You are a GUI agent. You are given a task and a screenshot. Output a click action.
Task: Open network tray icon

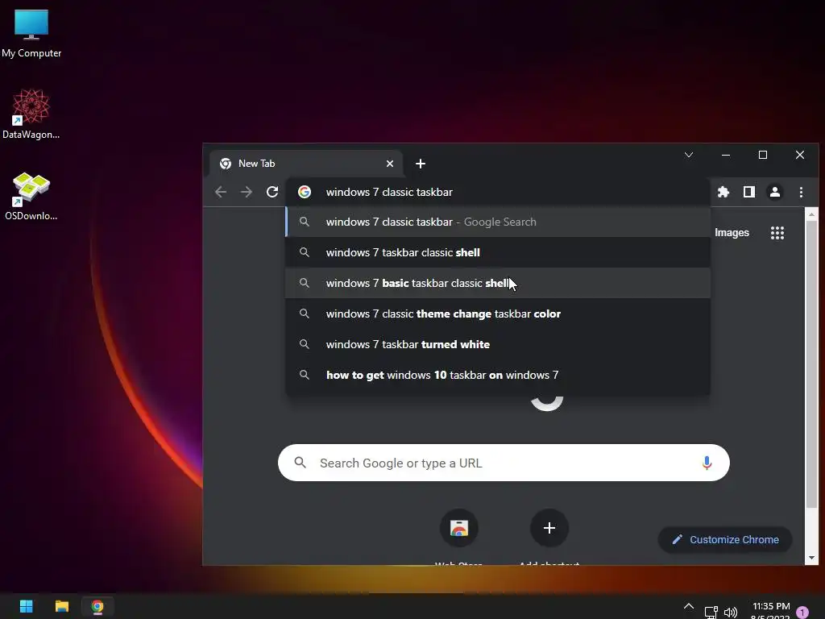(x=711, y=613)
